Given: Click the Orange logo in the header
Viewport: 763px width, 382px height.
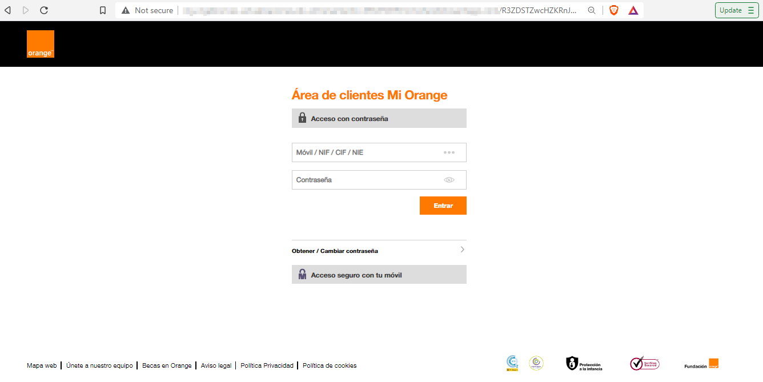Looking at the screenshot, I should [x=40, y=43].
